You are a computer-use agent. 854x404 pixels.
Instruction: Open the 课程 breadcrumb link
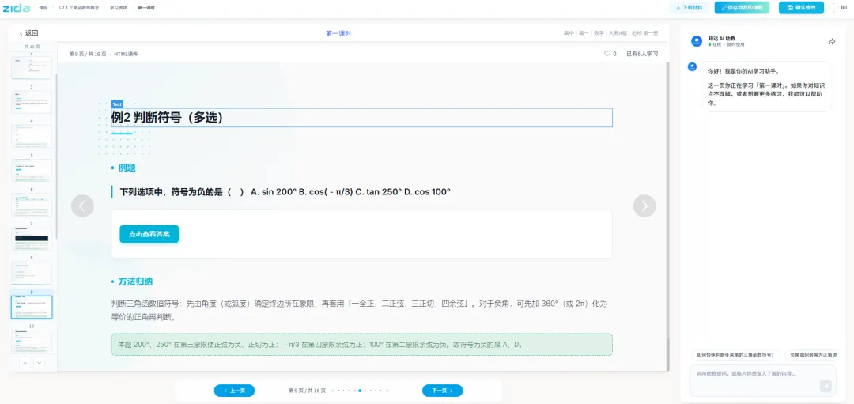click(x=43, y=8)
